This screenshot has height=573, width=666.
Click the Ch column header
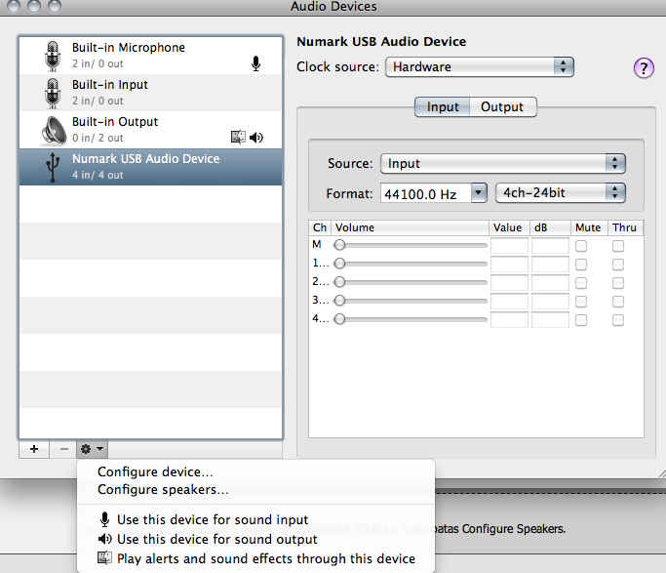320,227
